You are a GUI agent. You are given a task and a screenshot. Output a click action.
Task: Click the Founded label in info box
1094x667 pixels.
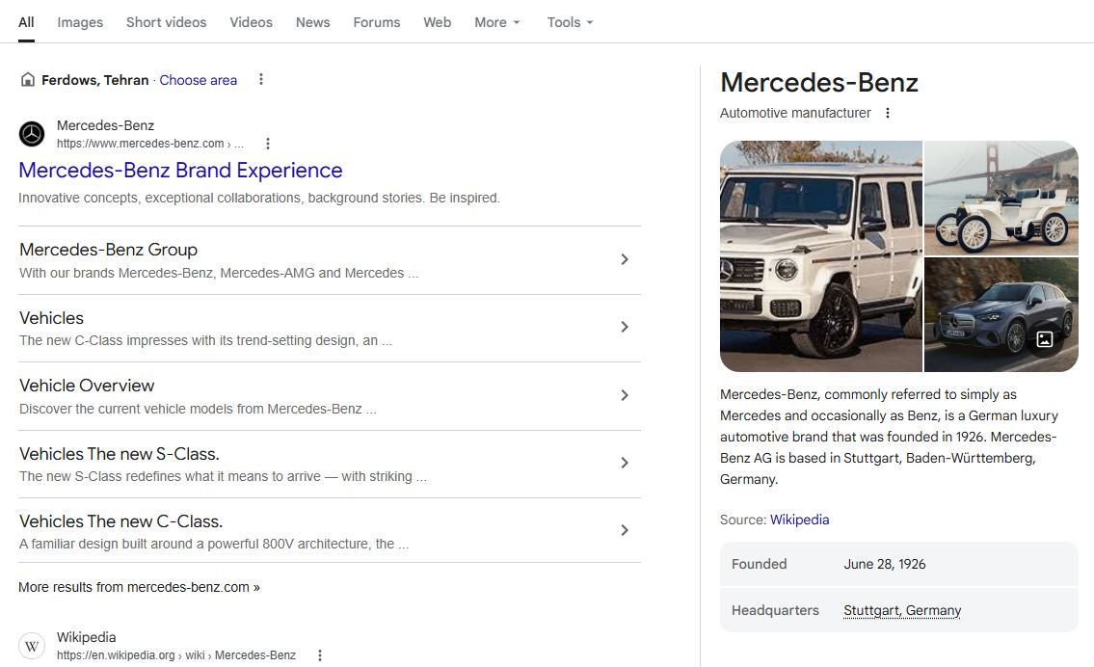(x=760, y=565)
